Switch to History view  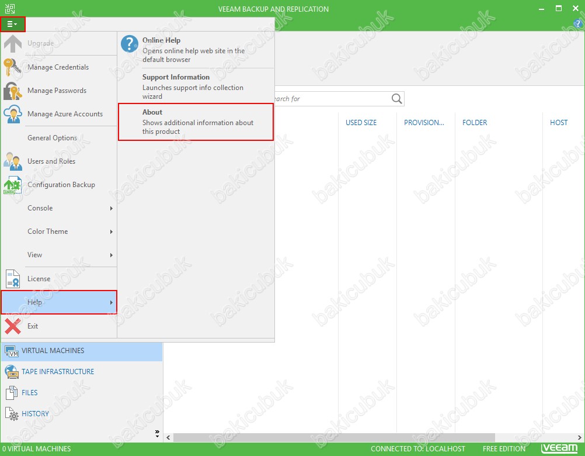coord(82,414)
